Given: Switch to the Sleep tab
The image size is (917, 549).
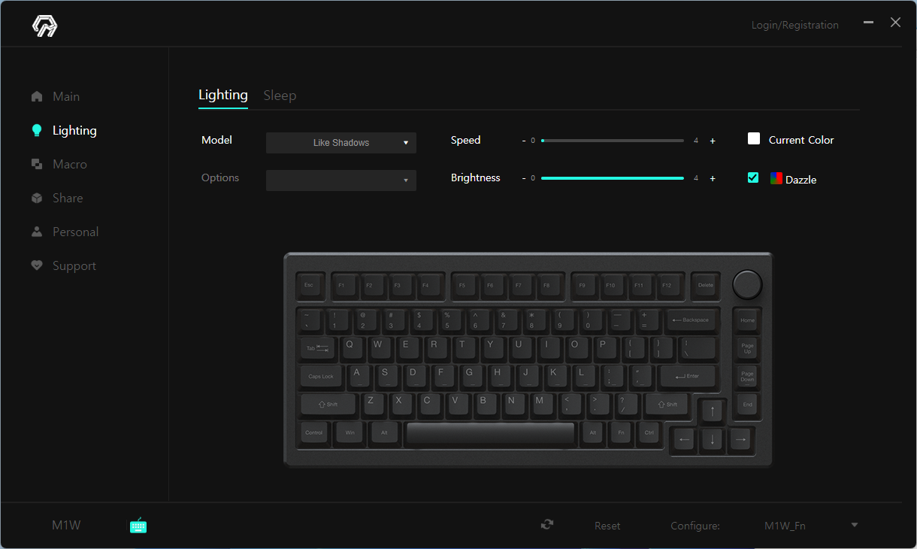Looking at the screenshot, I should [x=280, y=96].
